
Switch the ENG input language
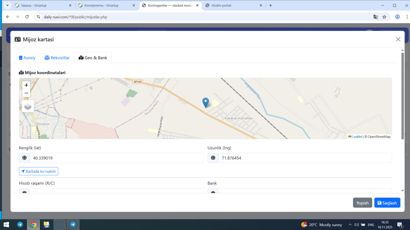pyautogui.click(x=371, y=225)
